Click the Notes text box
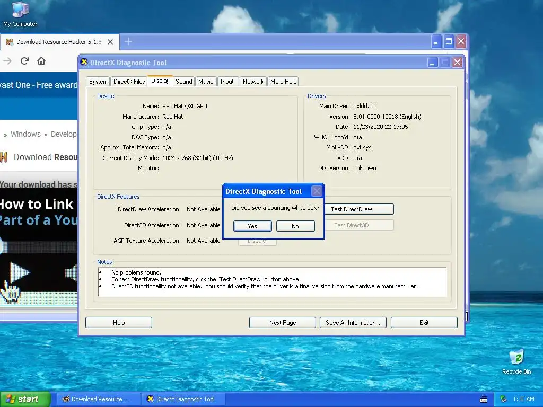The image size is (543, 407). coord(273,282)
